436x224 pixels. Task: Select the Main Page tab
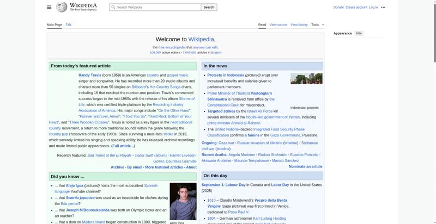point(54,24)
